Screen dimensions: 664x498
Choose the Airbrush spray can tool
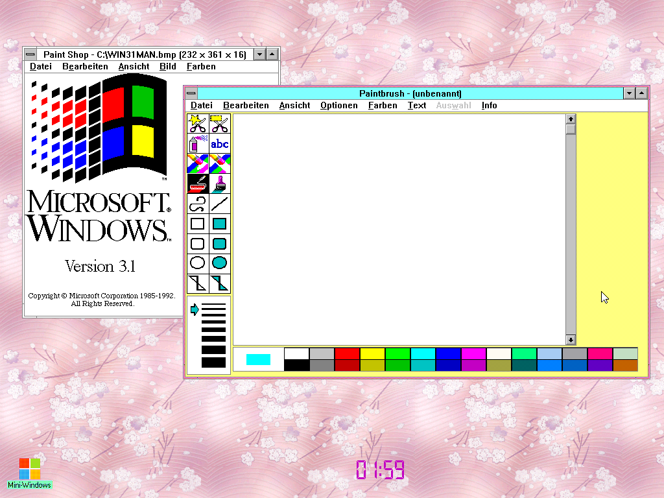pos(198,144)
